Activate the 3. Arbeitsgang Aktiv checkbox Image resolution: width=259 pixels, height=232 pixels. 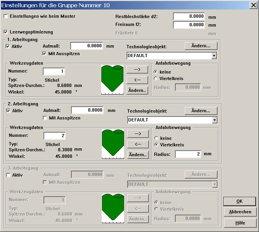8,175
